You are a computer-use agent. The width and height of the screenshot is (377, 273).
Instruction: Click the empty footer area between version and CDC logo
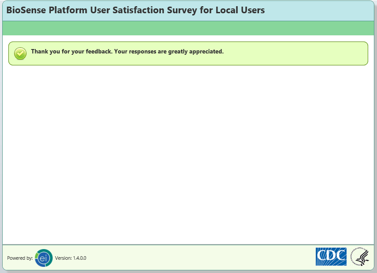(x=199, y=258)
